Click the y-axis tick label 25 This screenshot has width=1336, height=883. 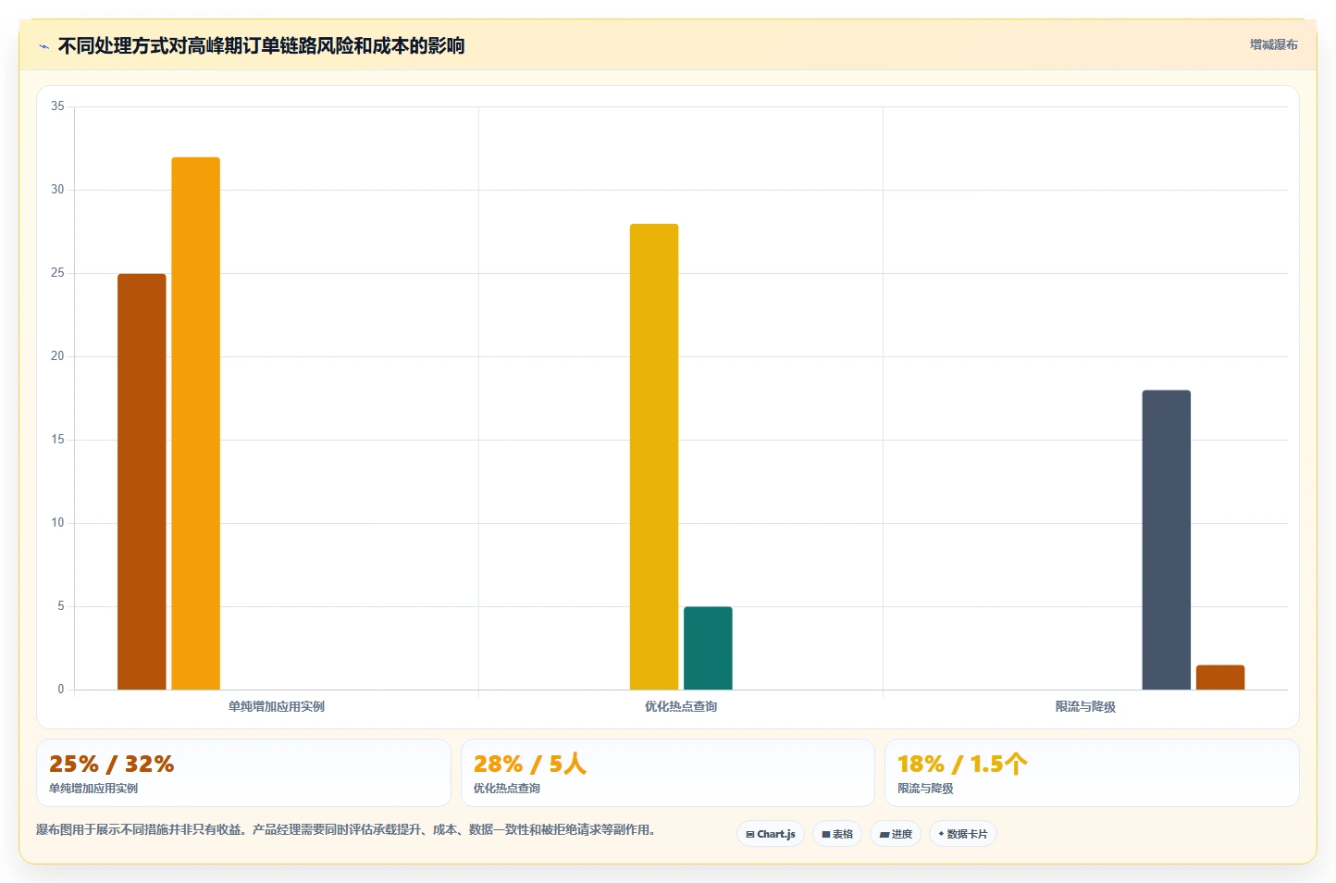57,273
